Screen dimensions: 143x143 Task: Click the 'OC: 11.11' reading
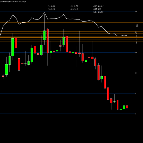[x=98, y=6]
